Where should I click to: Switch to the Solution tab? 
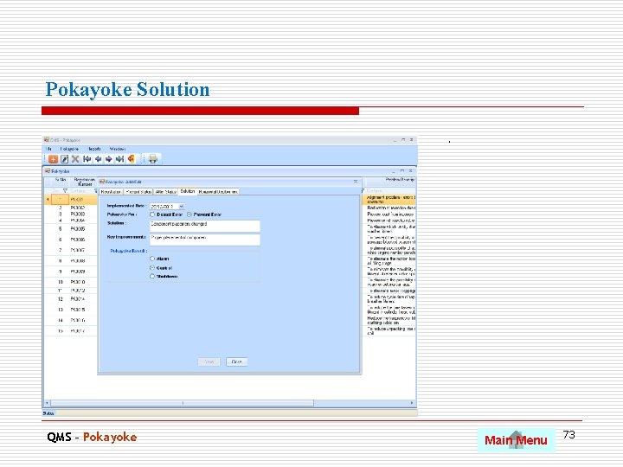(x=188, y=191)
